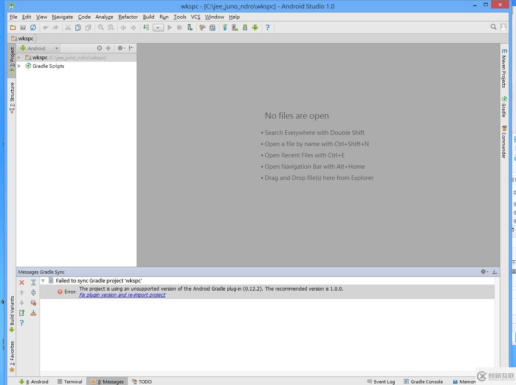Click the Open folder toolbar icon
Viewport: 516px width, 385px height.
(13, 27)
